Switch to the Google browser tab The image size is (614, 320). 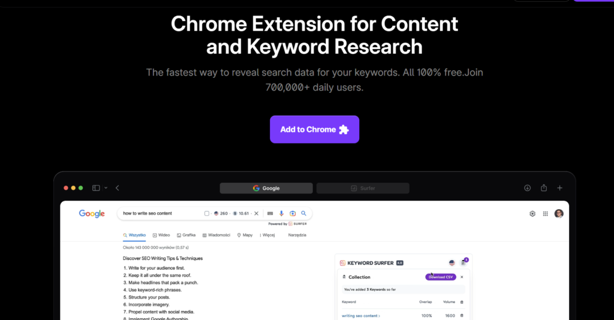pos(266,188)
